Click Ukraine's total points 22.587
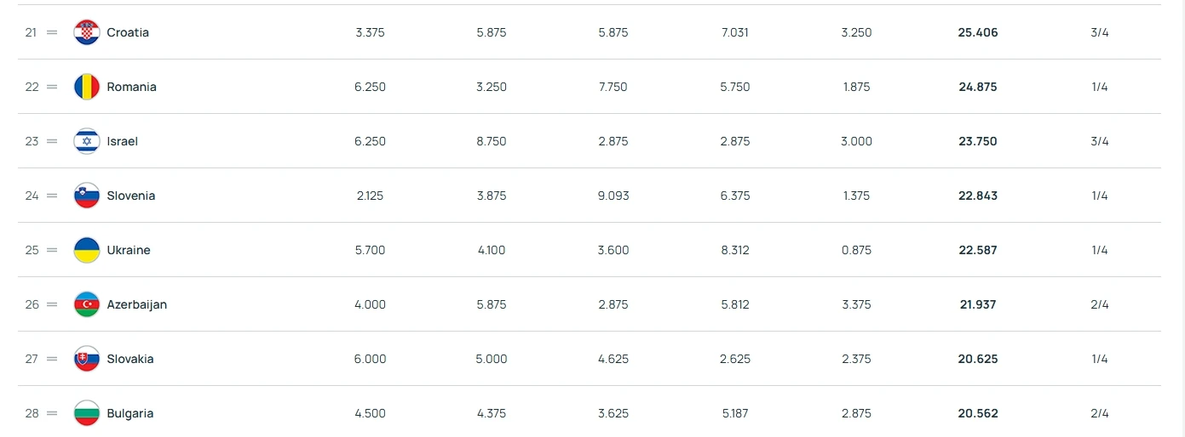The width and height of the screenshot is (1185, 437). pyautogui.click(x=977, y=250)
